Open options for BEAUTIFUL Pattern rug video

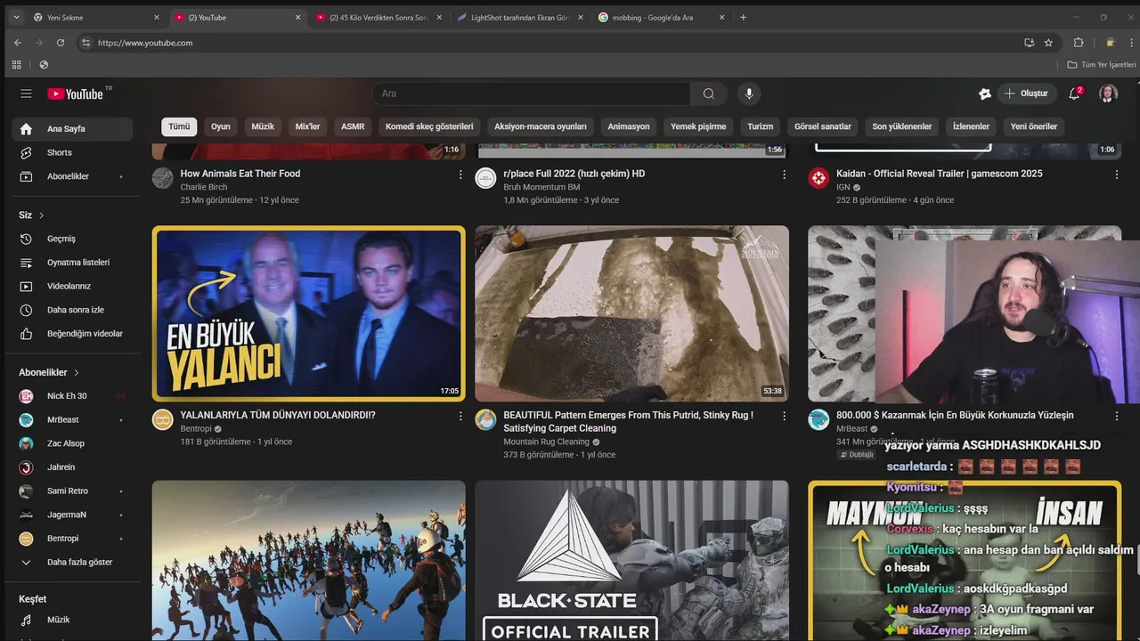click(x=784, y=416)
